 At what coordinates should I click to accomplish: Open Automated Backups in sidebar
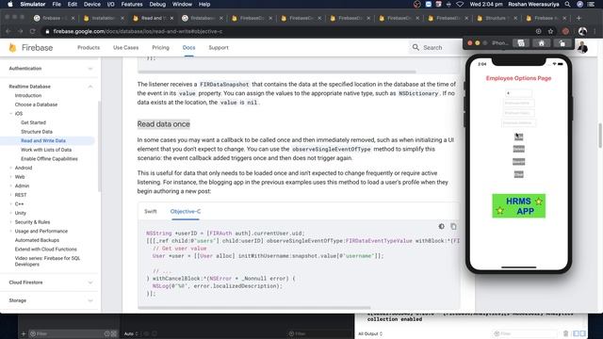point(37,240)
